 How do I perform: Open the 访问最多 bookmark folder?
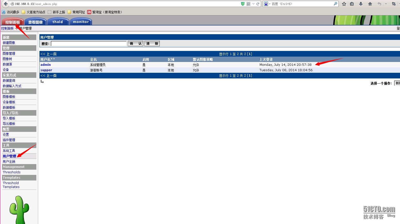pos(11,12)
